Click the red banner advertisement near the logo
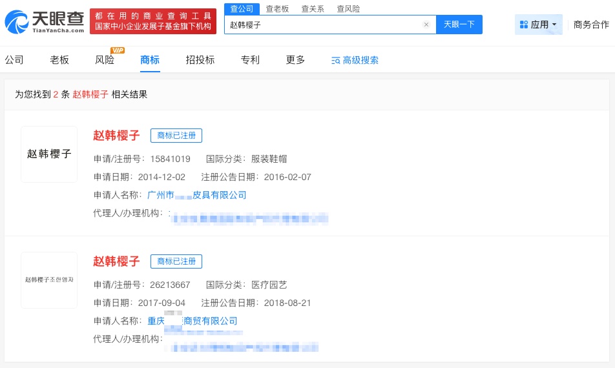Image resolution: width=615 pixels, height=368 pixels. pos(153,21)
